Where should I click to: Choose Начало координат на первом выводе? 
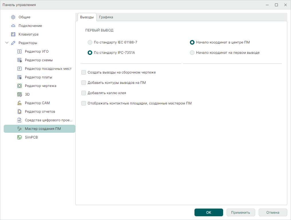(x=192, y=53)
